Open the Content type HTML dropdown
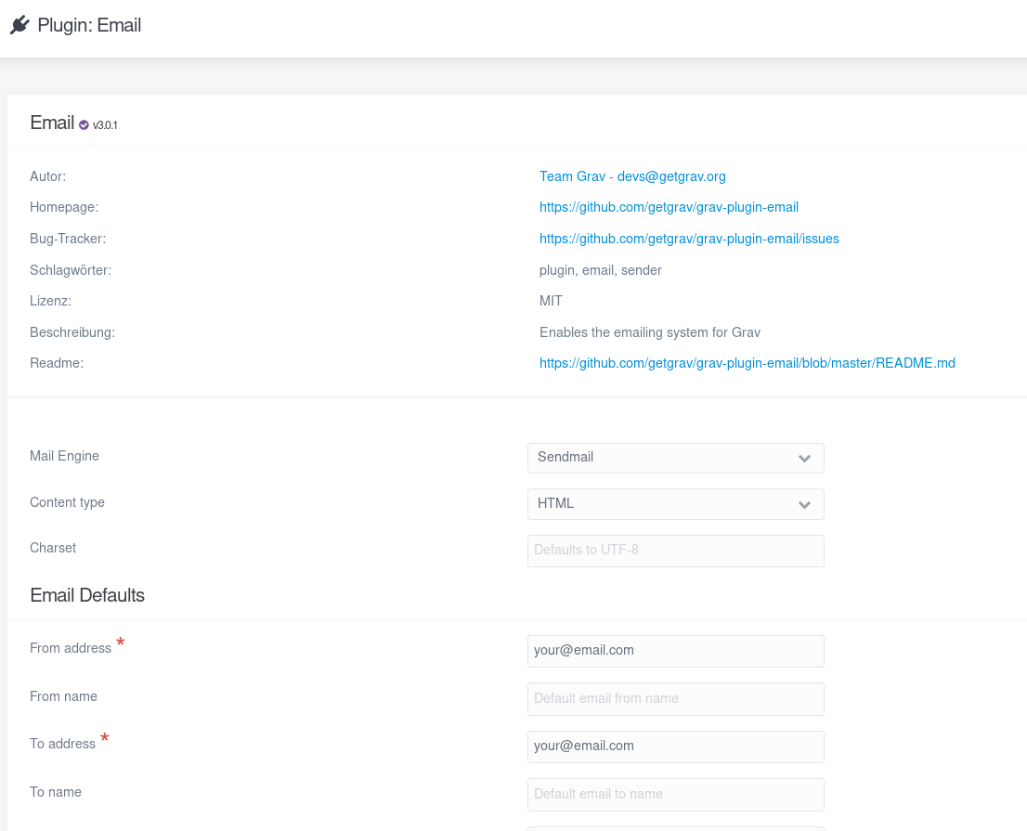The height and width of the screenshot is (831, 1027). click(x=675, y=504)
